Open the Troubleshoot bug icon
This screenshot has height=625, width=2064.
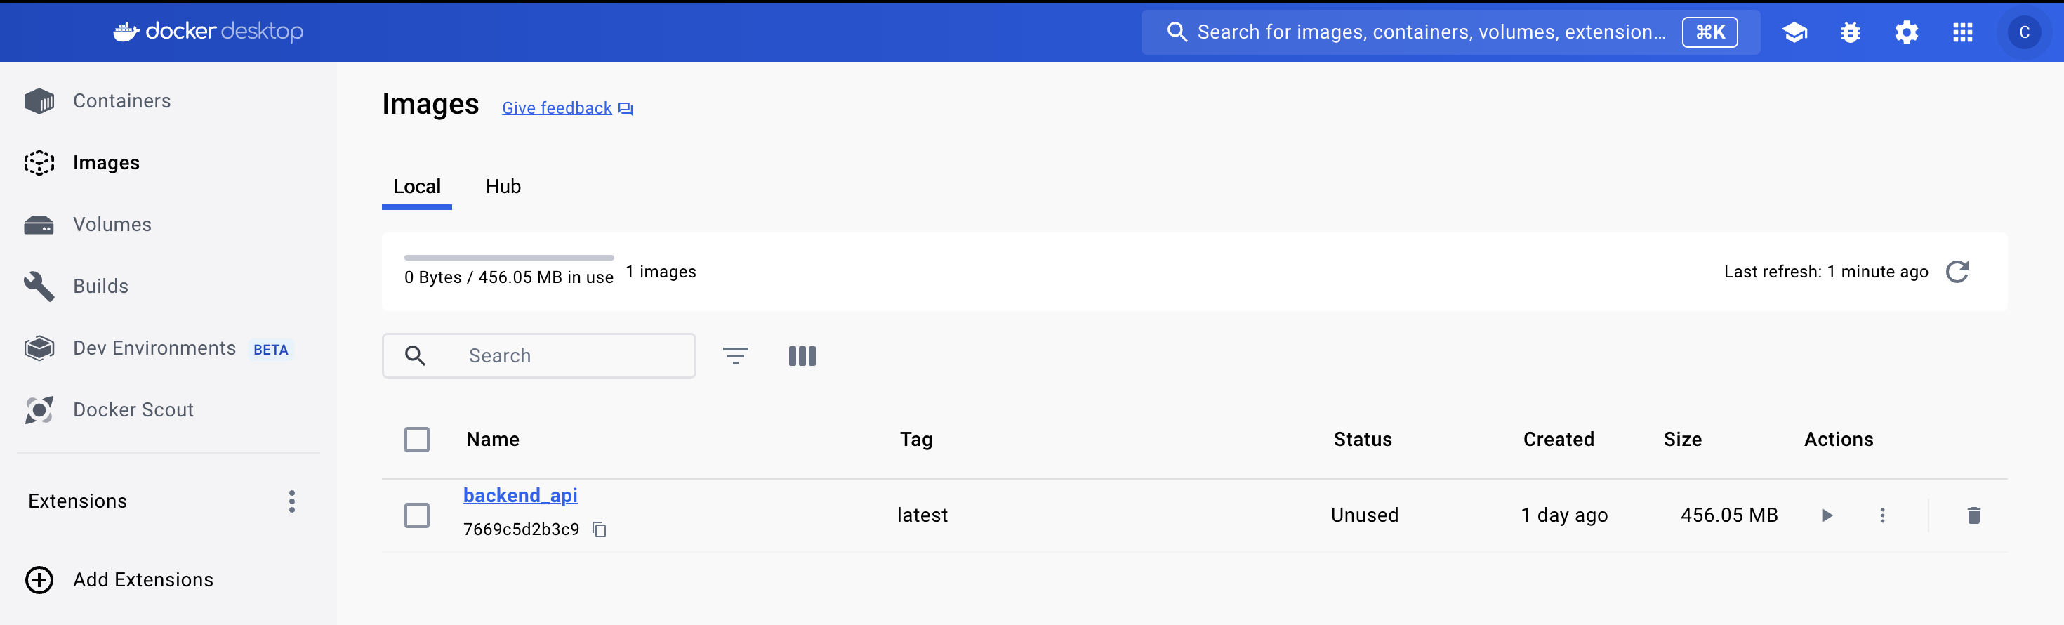tap(1850, 32)
